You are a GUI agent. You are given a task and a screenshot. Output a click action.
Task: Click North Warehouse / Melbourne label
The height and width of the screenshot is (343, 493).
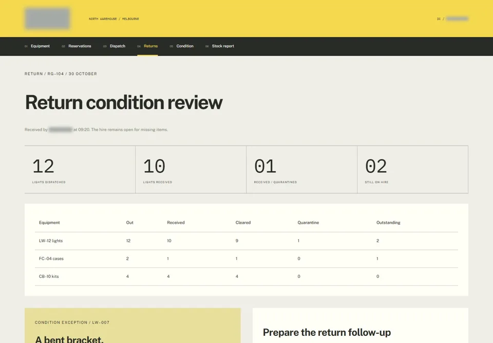114,19
